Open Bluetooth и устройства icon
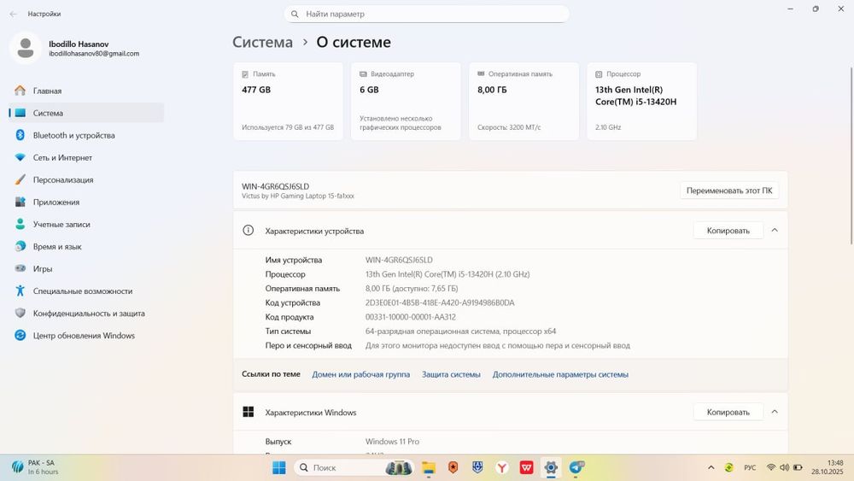The image size is (854, 481). click(x=20, y=135)
